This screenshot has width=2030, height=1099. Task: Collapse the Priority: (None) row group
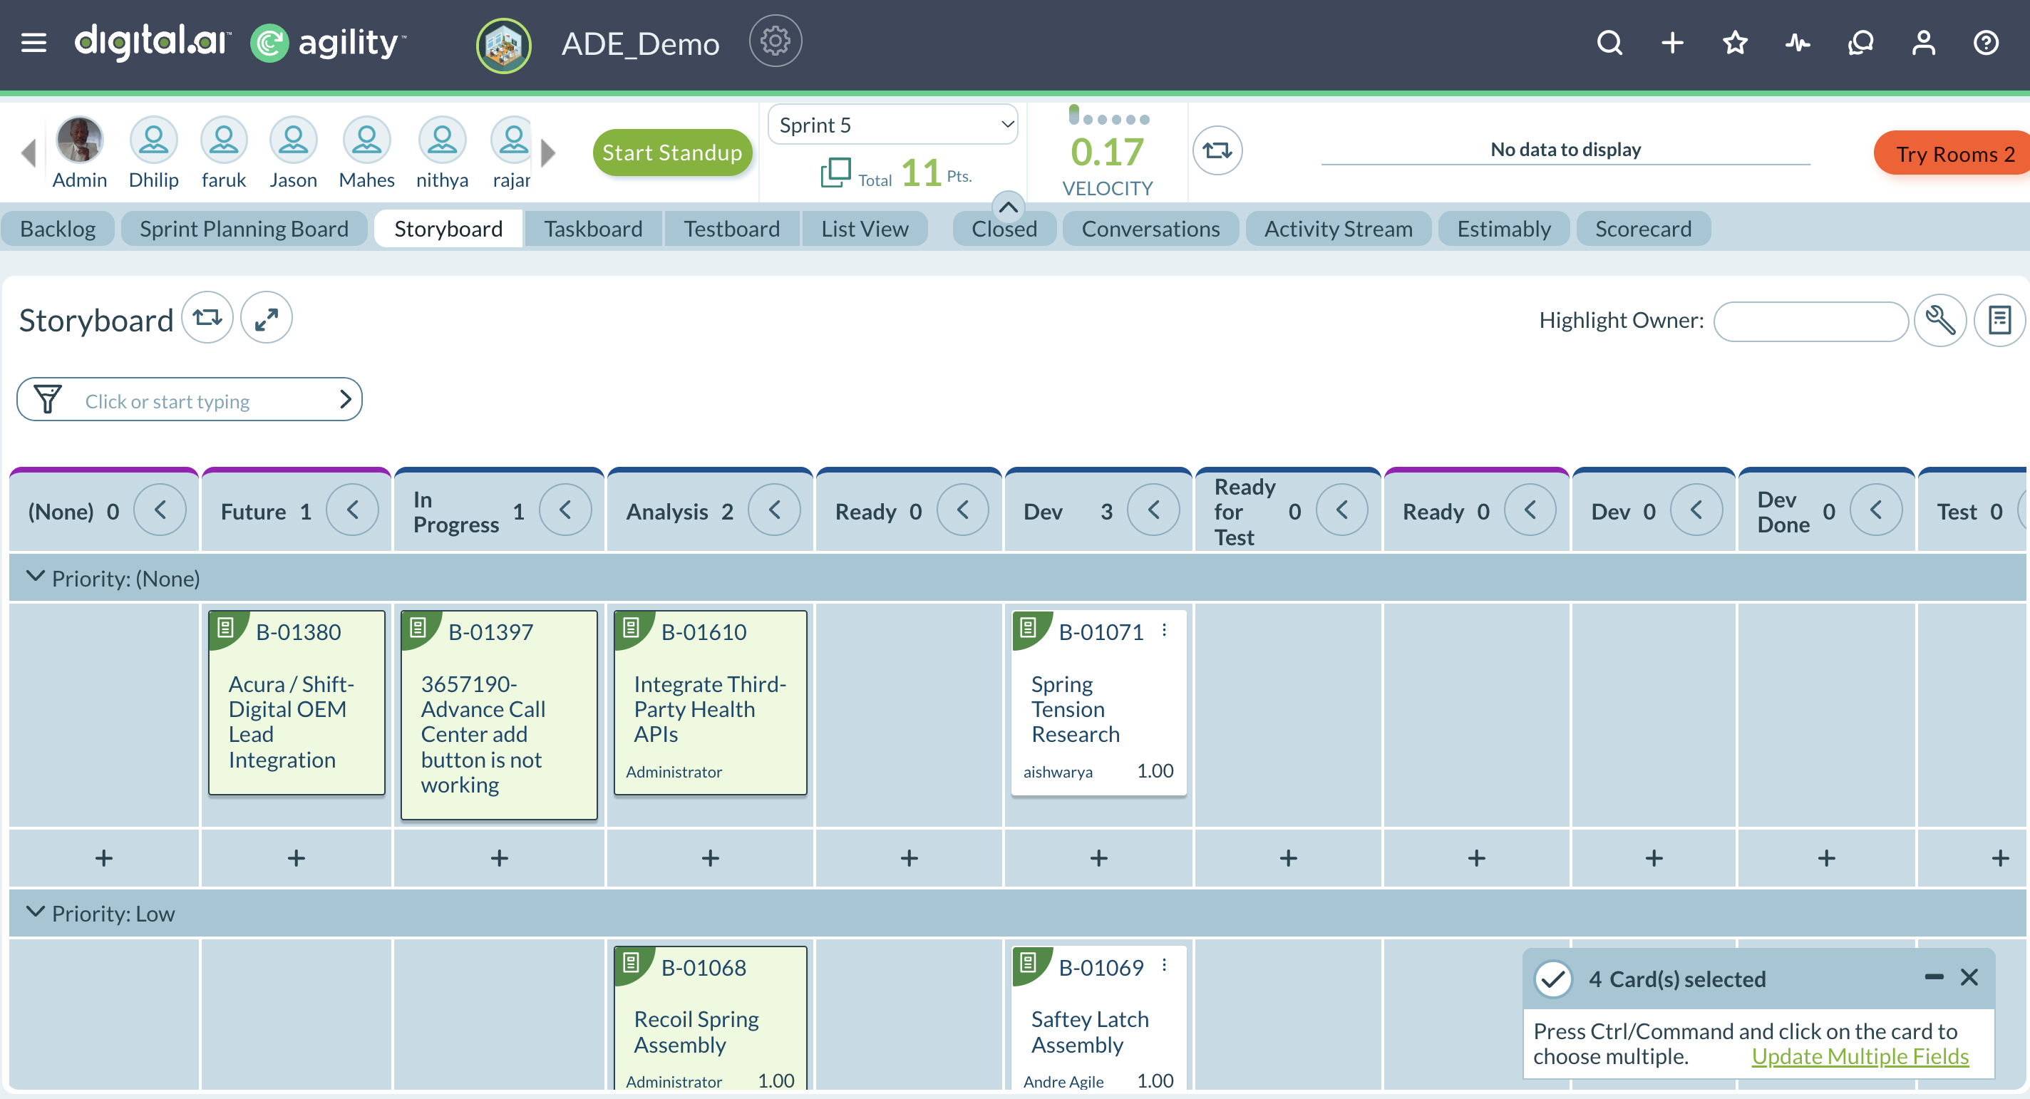35,577
